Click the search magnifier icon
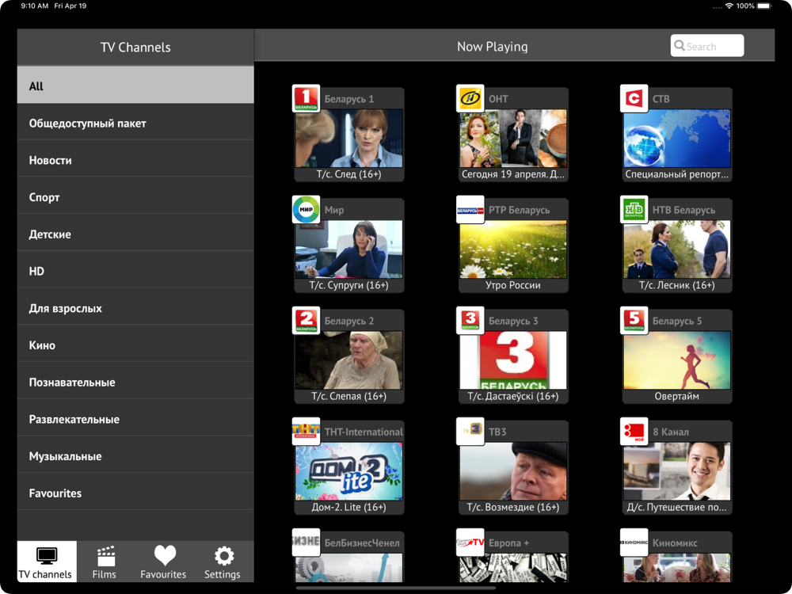Image resolution: width=792 pixels, height=594 pixels. pyautogui.click(x=680, y=45)
